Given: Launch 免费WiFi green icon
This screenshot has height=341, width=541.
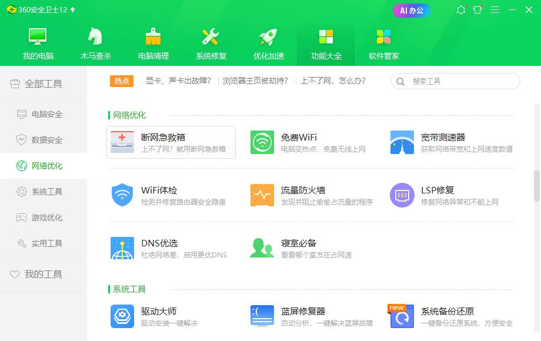Looking at the screenshot, I should (262, 142).
